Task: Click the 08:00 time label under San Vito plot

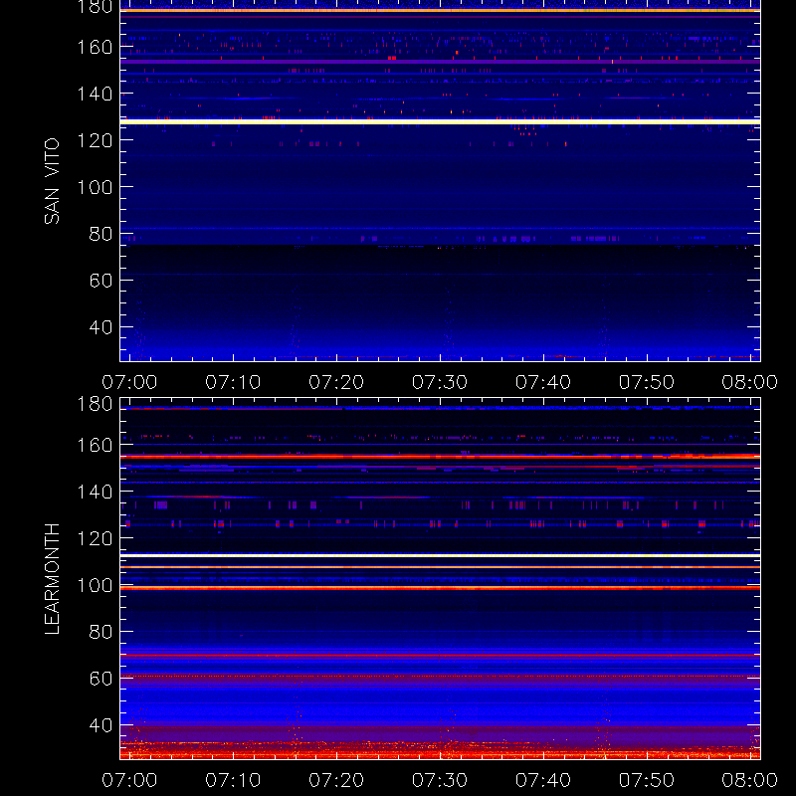Action: point(750,382)
